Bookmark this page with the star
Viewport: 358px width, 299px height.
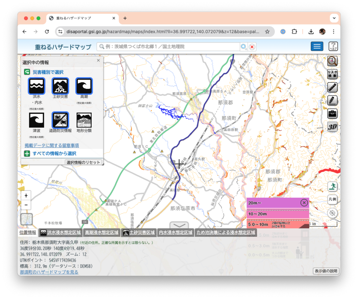pyautogui.click(x=267, y=31)
